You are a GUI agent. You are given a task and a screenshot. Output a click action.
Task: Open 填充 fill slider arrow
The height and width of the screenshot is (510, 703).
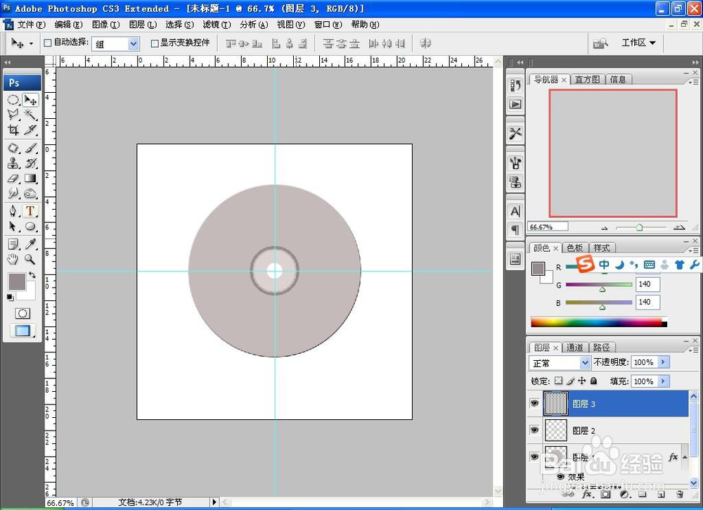click(663, 381)
